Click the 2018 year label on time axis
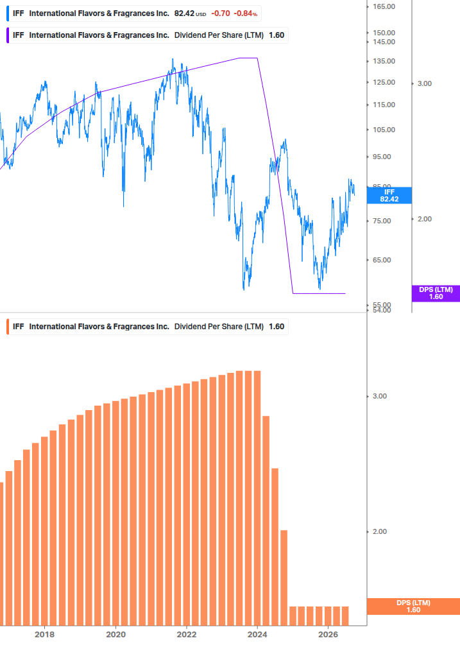 pyautogui.click(x=44, y=634)
